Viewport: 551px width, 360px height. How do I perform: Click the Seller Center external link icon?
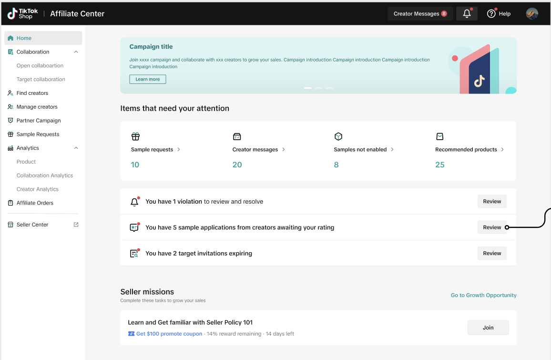[76, 225]
